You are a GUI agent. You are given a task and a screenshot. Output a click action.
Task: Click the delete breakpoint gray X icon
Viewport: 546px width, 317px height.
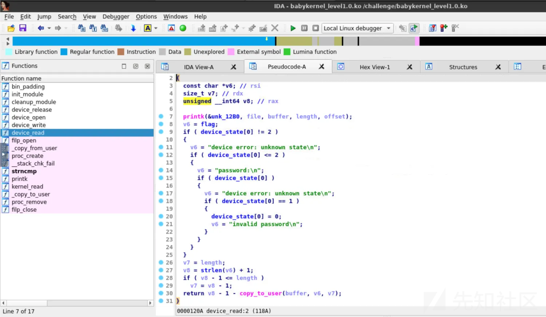[x=455, y=28]
